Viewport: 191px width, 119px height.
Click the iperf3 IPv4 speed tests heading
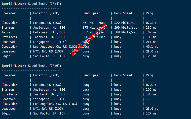coord(31,4)
